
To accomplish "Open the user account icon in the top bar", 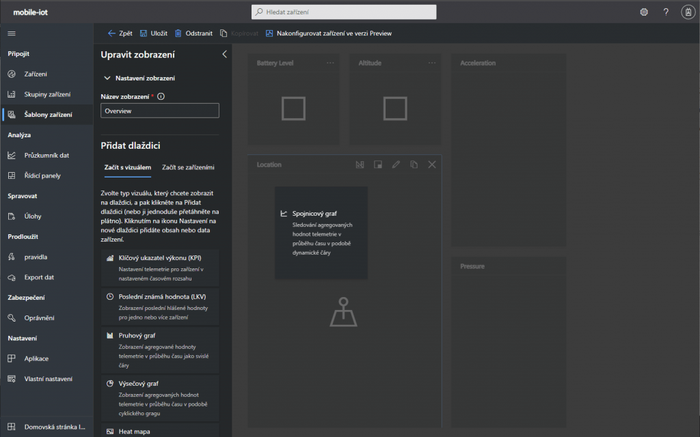I will point(688,12).
